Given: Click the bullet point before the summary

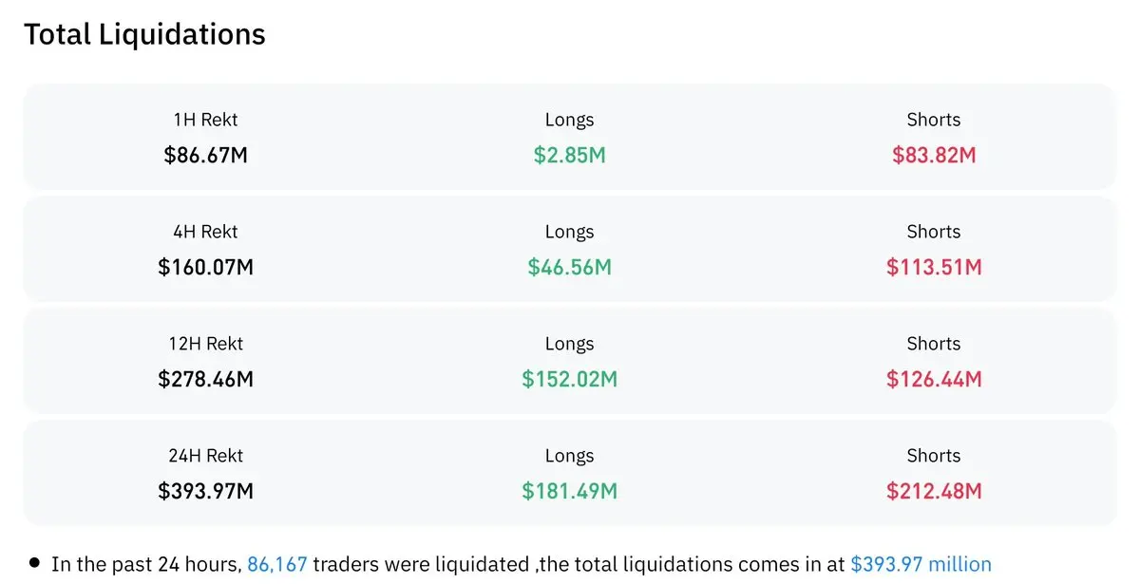Looking at the screenshot, I should (x=34, y=563).
